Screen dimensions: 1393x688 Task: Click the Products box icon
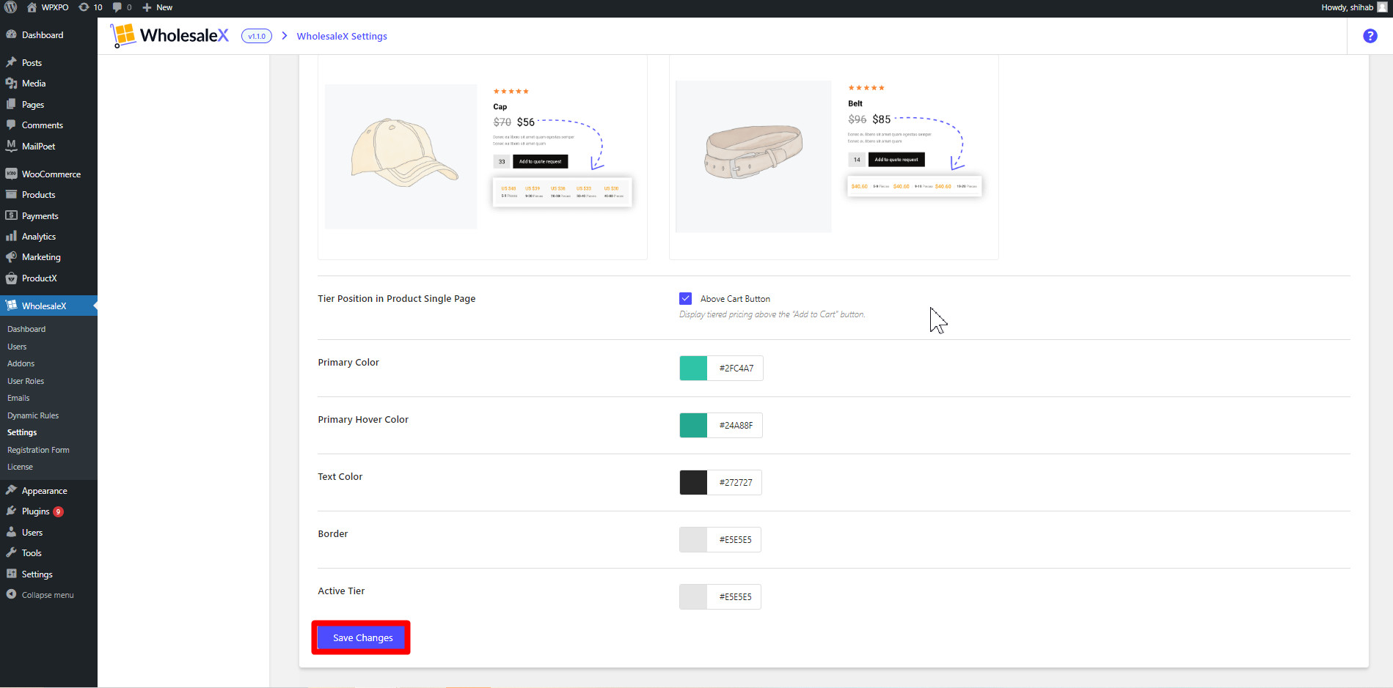pyautogui.click(x=11, y=194)
